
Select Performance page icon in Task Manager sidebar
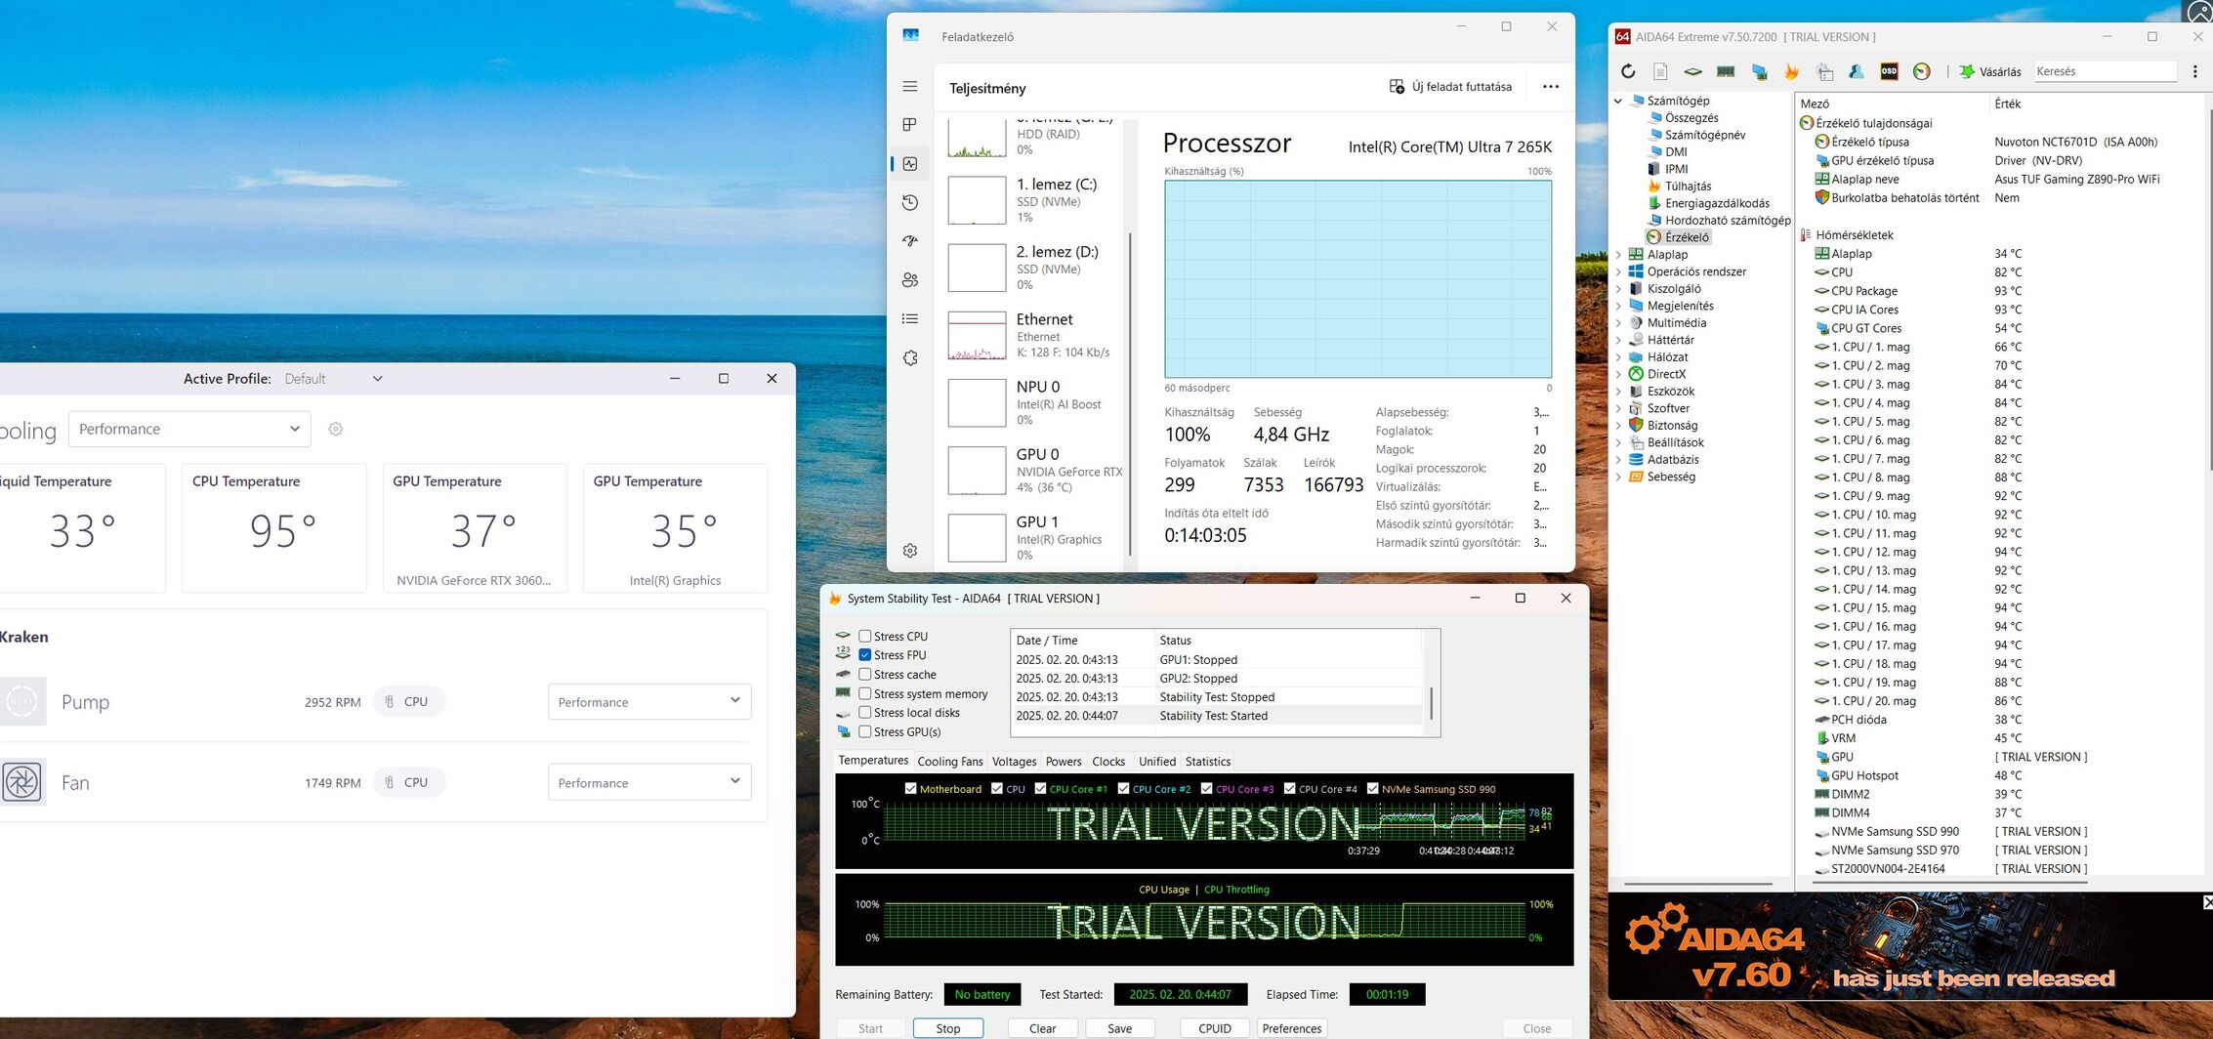click(x=910, y=164)
